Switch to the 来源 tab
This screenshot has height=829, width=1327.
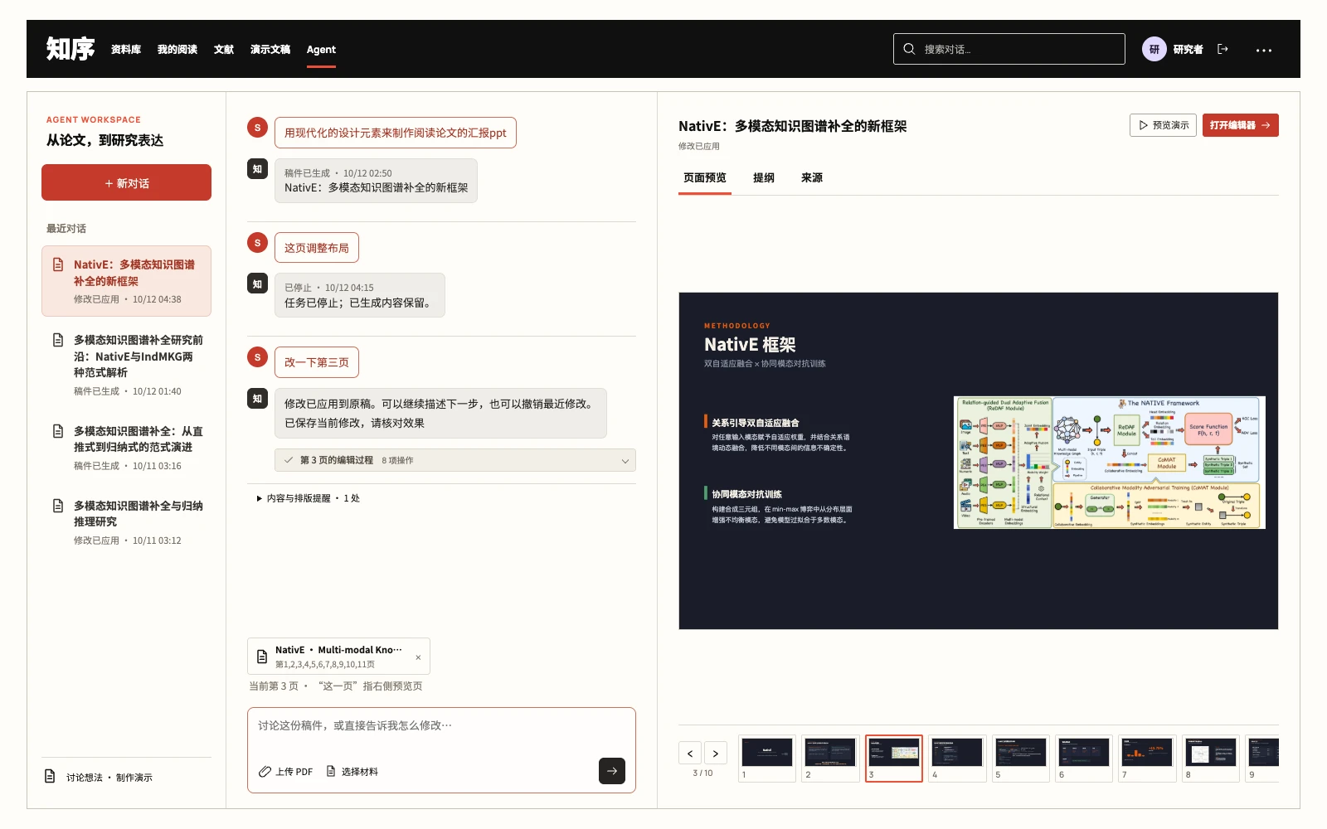812,177
